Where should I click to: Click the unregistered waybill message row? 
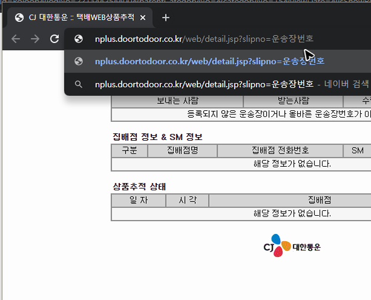click(241, 115)
